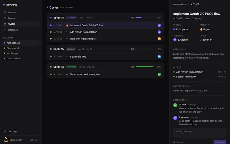Click the urgent fire icon on AUTH-12

coord(67,25)
